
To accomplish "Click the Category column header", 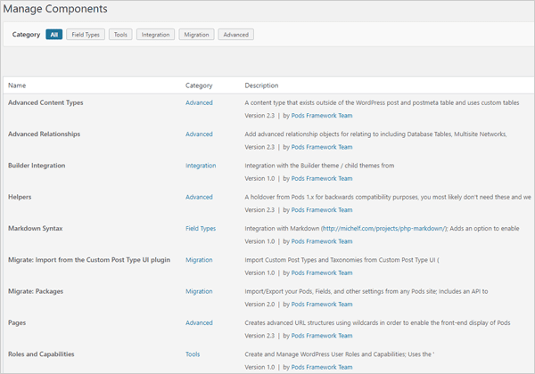I will pyautogui.click(x=199, y=85).
